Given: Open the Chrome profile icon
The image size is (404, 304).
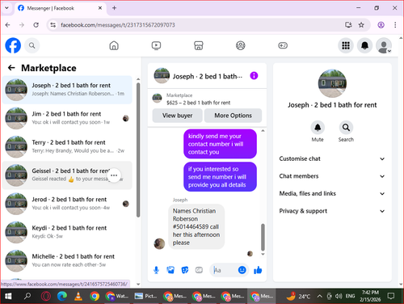Looking at the screenshot, I should [x=381, y=25].
